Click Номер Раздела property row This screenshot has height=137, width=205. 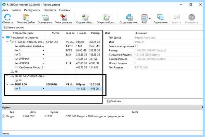(x=153, y=63)
